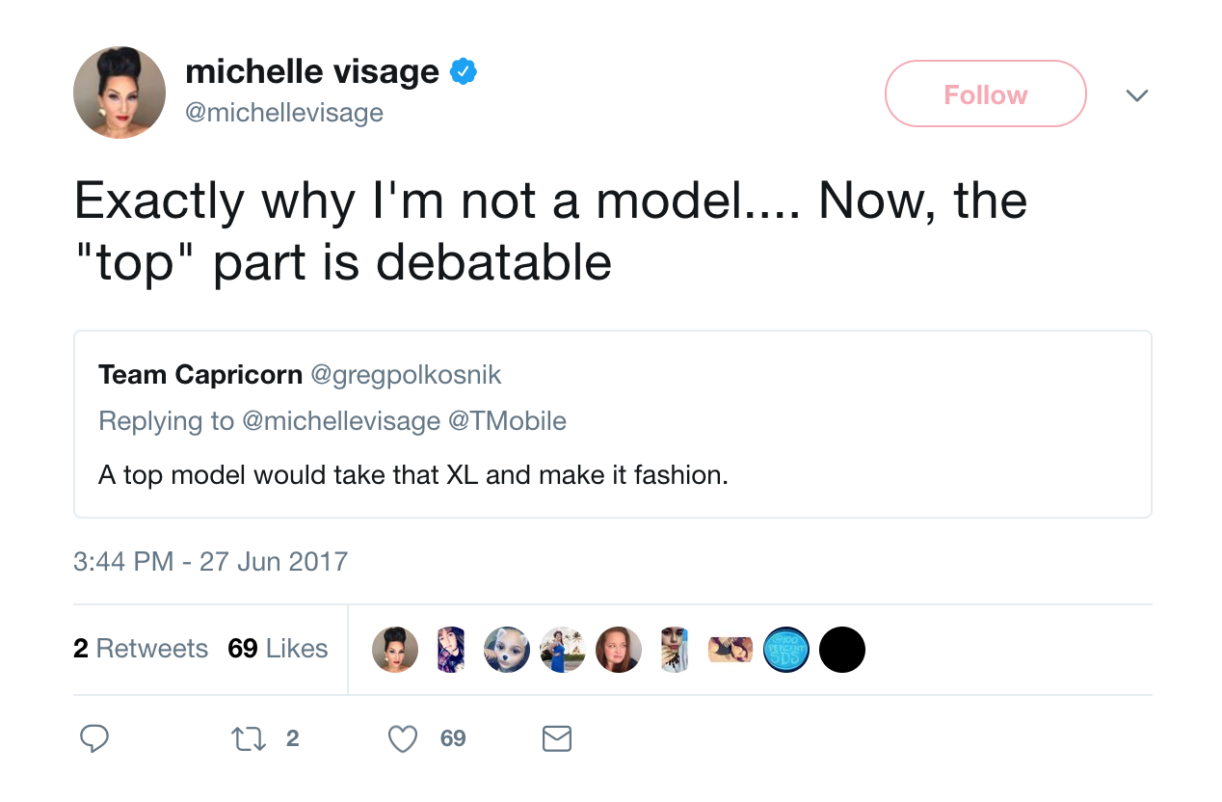Open the solid black liker avatar

(x=841, y=650)
